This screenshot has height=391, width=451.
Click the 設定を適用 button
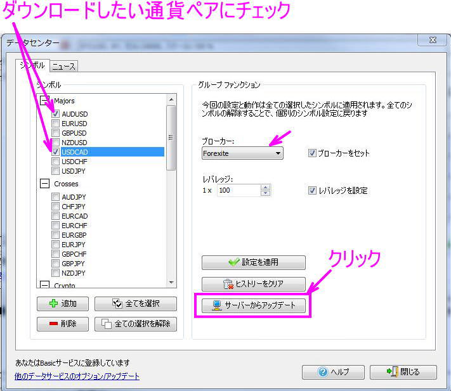(x=253, y=262)
